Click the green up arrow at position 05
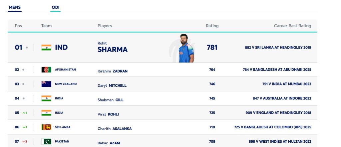 24,113
